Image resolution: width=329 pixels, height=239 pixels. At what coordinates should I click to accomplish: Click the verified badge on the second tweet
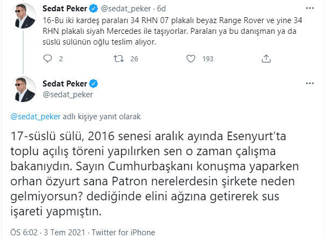coord(94,84)
